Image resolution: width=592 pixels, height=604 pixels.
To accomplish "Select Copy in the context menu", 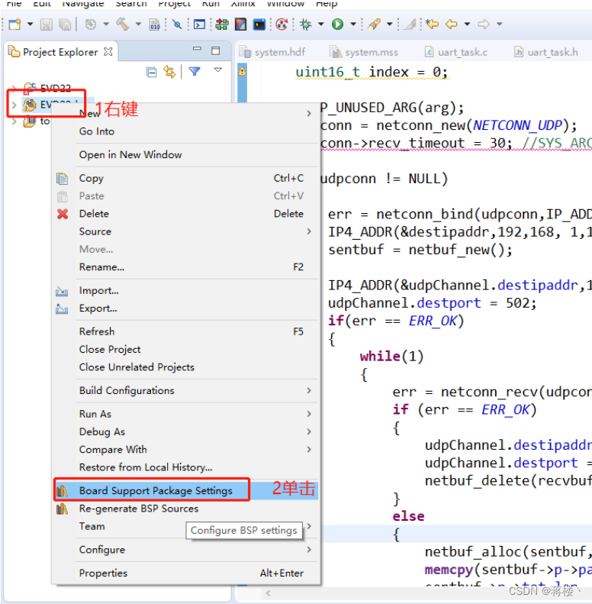I will 186,179.
